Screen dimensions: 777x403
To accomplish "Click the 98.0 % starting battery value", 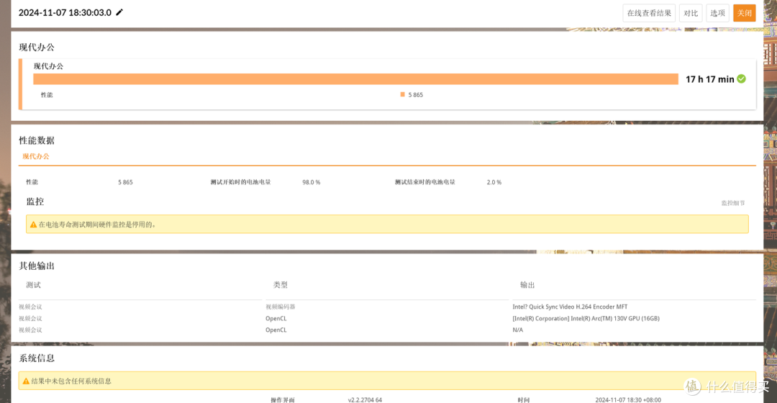I will 312,182.
